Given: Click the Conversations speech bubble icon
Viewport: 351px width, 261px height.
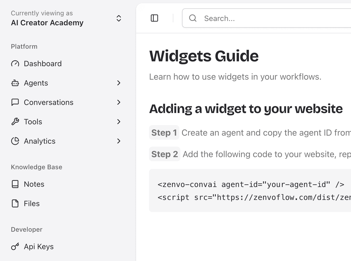Looking at the screenshot, I should [x=15, y=102].
